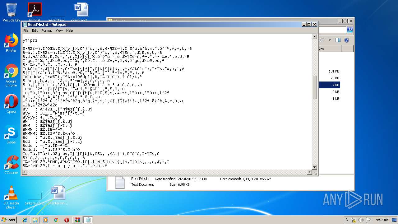Show hidden system tray icons

point(347,220)
